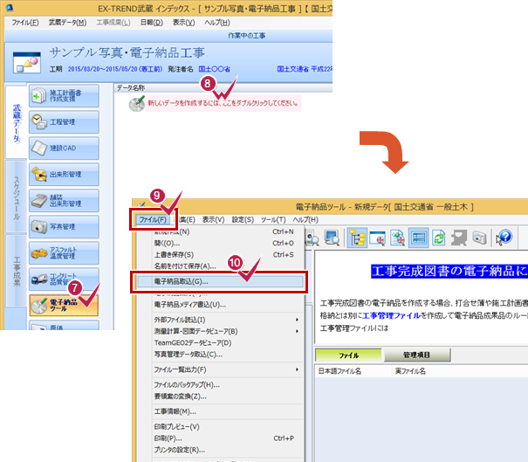The width and height of the screenshot is (528, 462).
Task: Choose プリンタの設定(R)... entry
Action: click(x=221, y=450)
